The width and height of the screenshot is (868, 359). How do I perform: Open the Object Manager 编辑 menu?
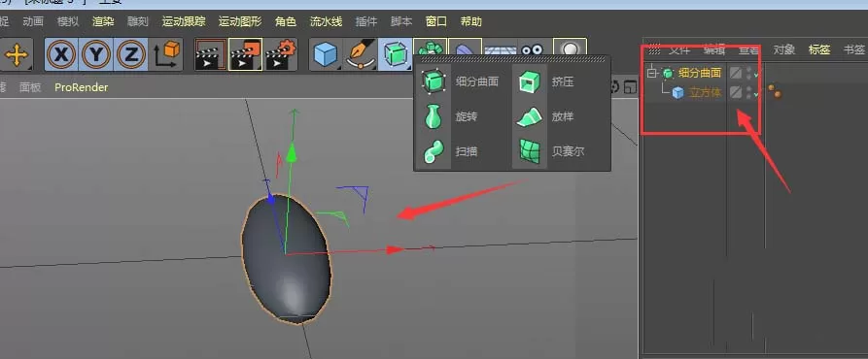pos(714,49)
